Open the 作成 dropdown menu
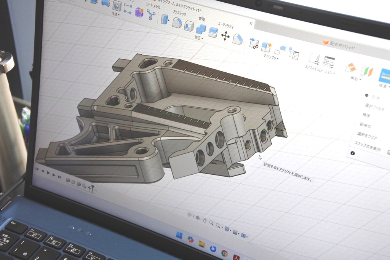Image resolution: width=390 pixels, height=260 pixels. 115,14
